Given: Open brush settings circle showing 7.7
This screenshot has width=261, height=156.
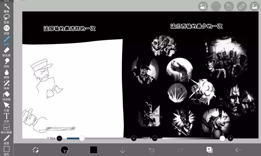Looking at the screenshot, I should tap(64, 150).
